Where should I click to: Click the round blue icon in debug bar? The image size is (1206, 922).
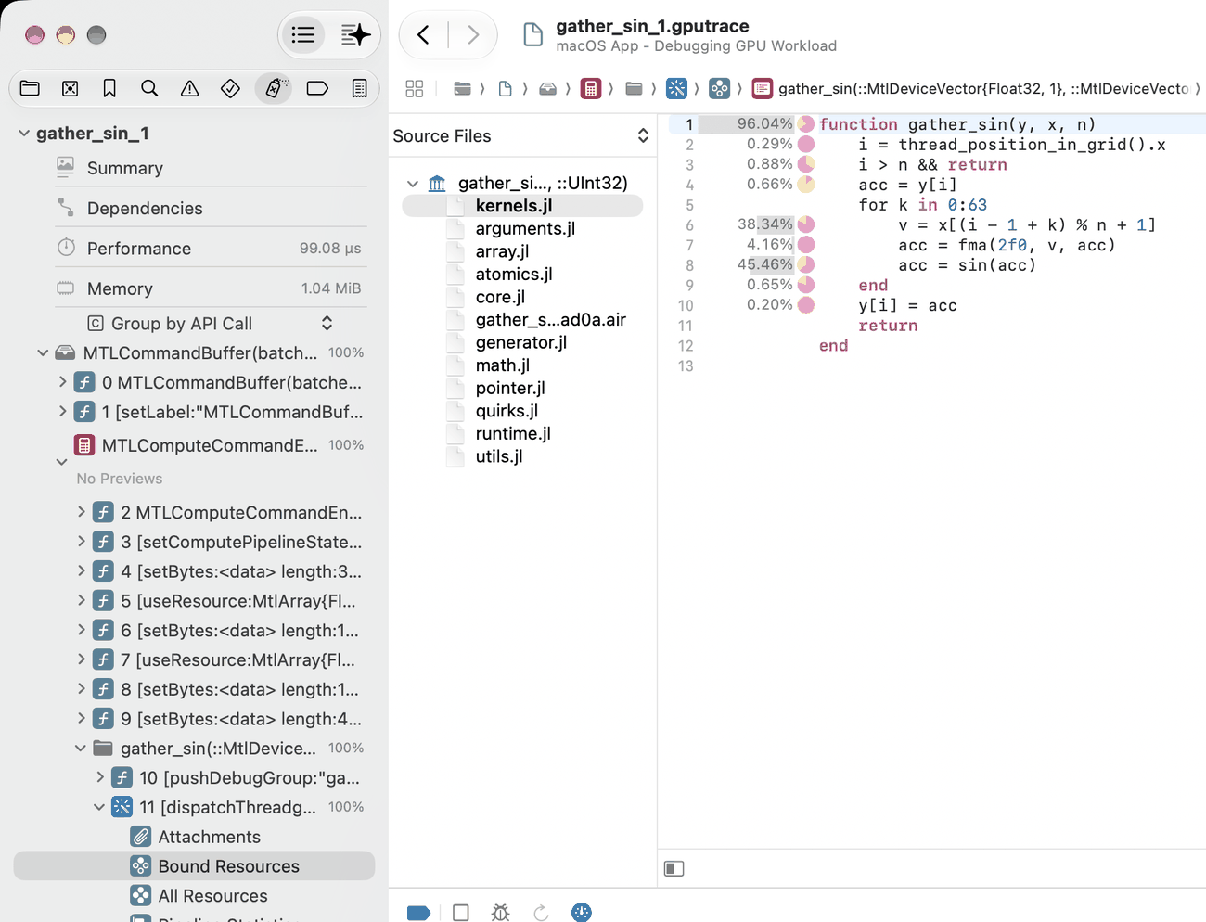click(582, 913)
